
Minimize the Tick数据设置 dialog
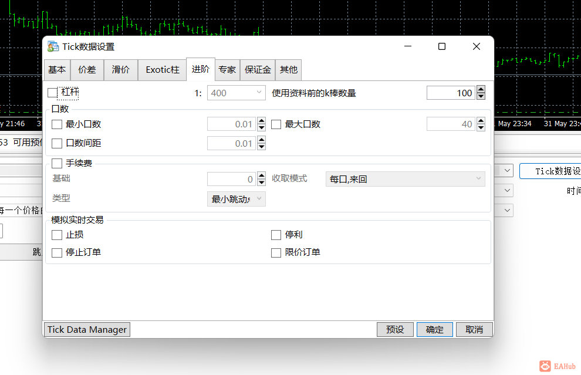[x=408, y=46]
